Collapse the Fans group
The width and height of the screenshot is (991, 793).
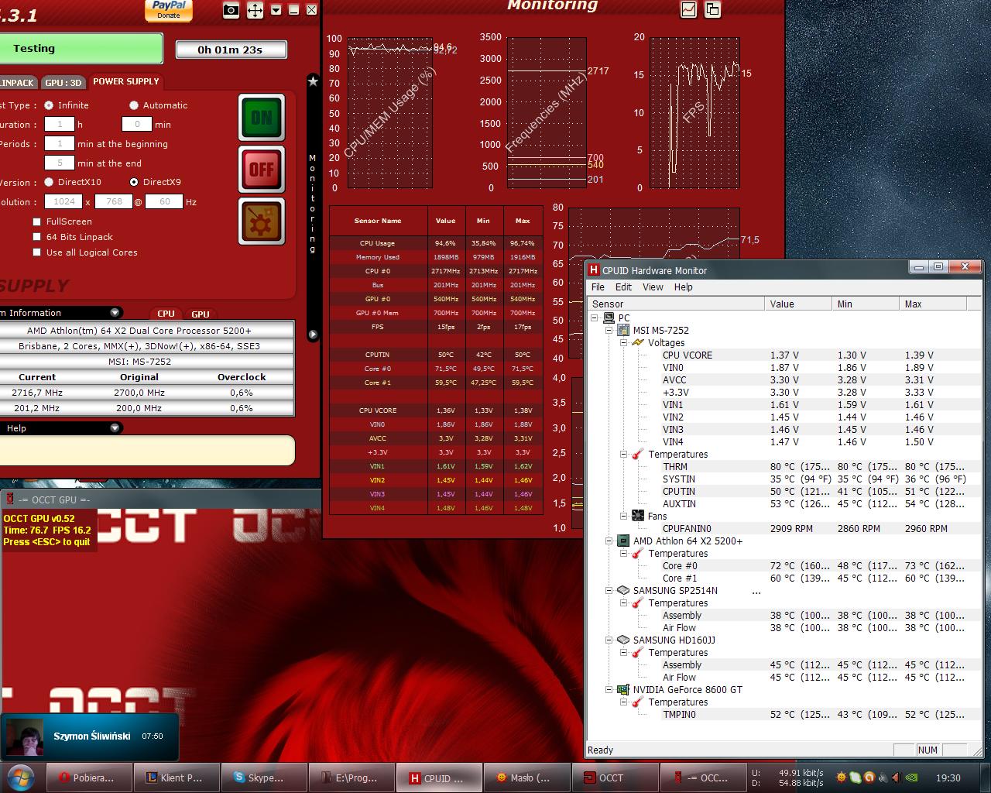623,516
